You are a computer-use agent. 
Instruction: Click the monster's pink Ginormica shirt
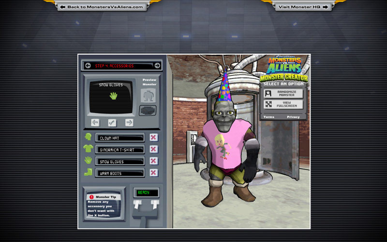pyautogui.click(x=226, y=144)
